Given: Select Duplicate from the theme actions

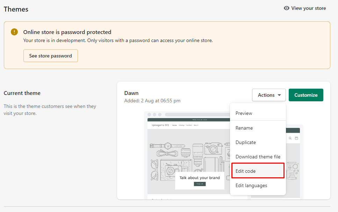Looking at the screenshot, I should [245, 142].
